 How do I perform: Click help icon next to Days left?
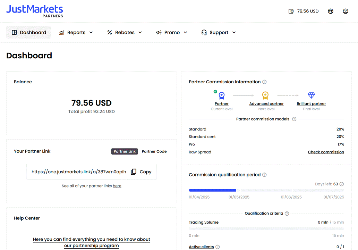coord(342,184)
